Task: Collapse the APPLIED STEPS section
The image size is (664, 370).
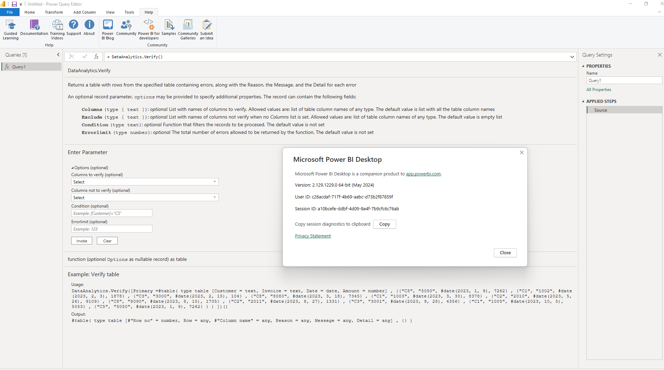Action: click(583, 101)
